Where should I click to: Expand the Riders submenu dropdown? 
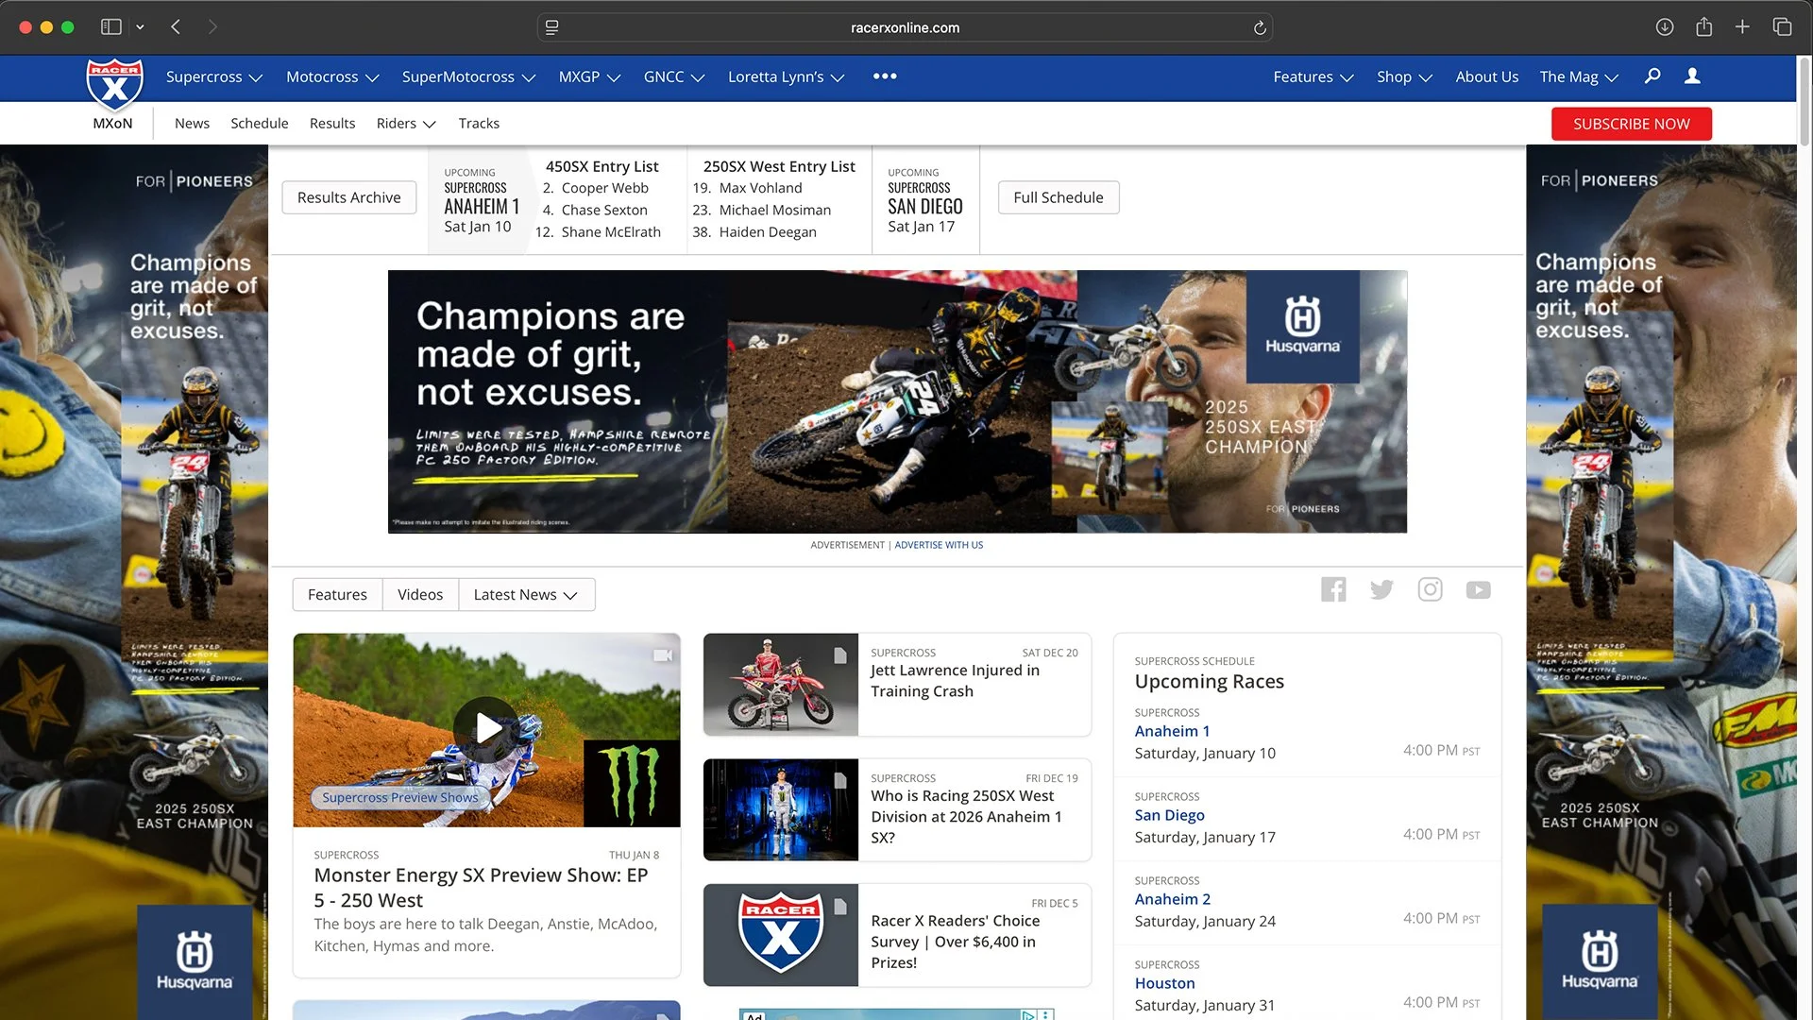[406, 124]
